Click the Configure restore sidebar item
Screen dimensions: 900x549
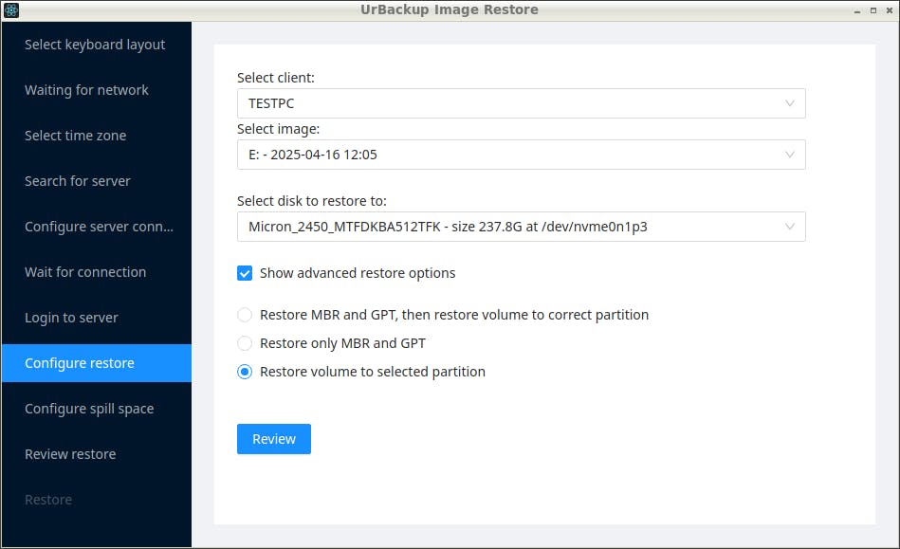coord(80,363)
